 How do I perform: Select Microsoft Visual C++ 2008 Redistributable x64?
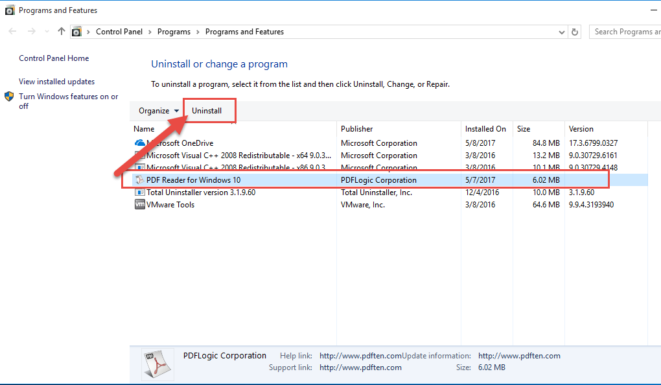238,155
